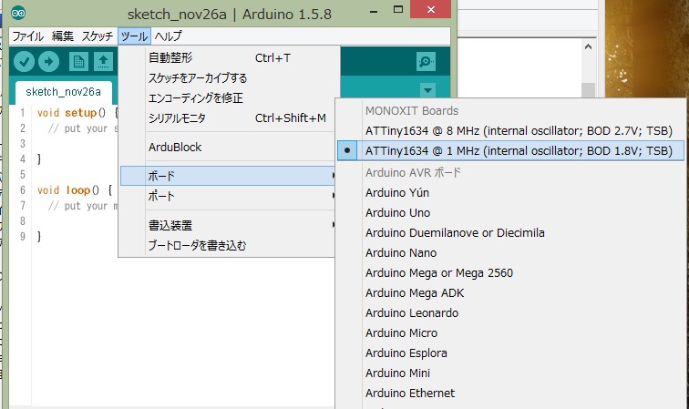This screenshot has width=689, height=409.
Task: Expand the ポート submenu
Action: [228, 196]
